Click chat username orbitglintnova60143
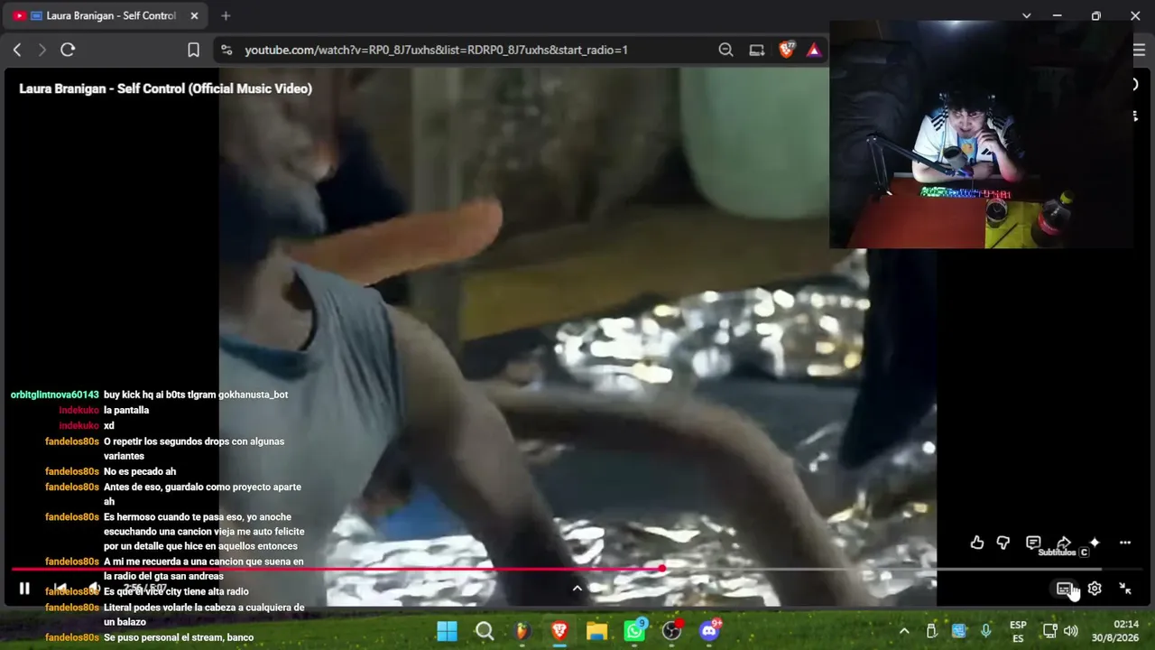 pos(55,395)
